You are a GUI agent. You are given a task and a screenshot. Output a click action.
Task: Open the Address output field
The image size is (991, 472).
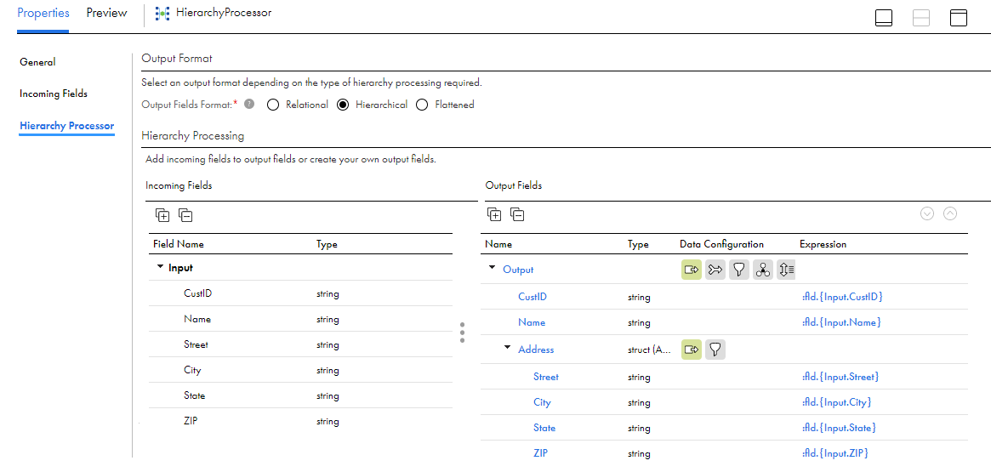pyautogui.click(x=536, y=350)
